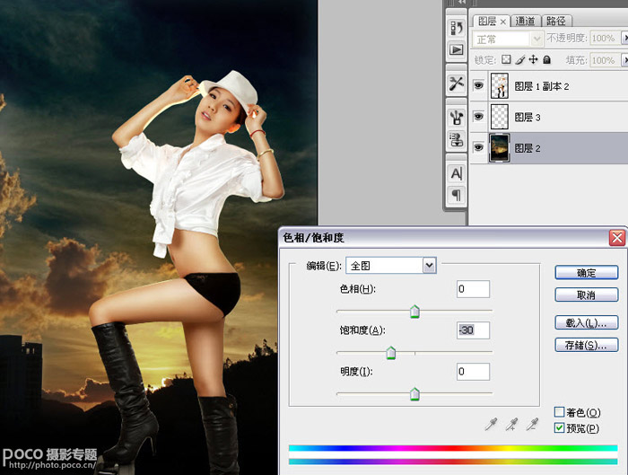
Task: Open the blend mode 正常 dropdown
Action: [x=536, y=39]
